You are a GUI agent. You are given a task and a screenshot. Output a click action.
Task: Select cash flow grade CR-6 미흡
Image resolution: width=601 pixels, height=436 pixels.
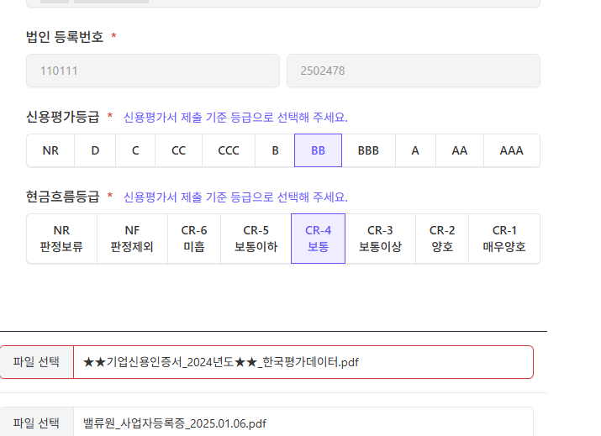coord(194,239)
